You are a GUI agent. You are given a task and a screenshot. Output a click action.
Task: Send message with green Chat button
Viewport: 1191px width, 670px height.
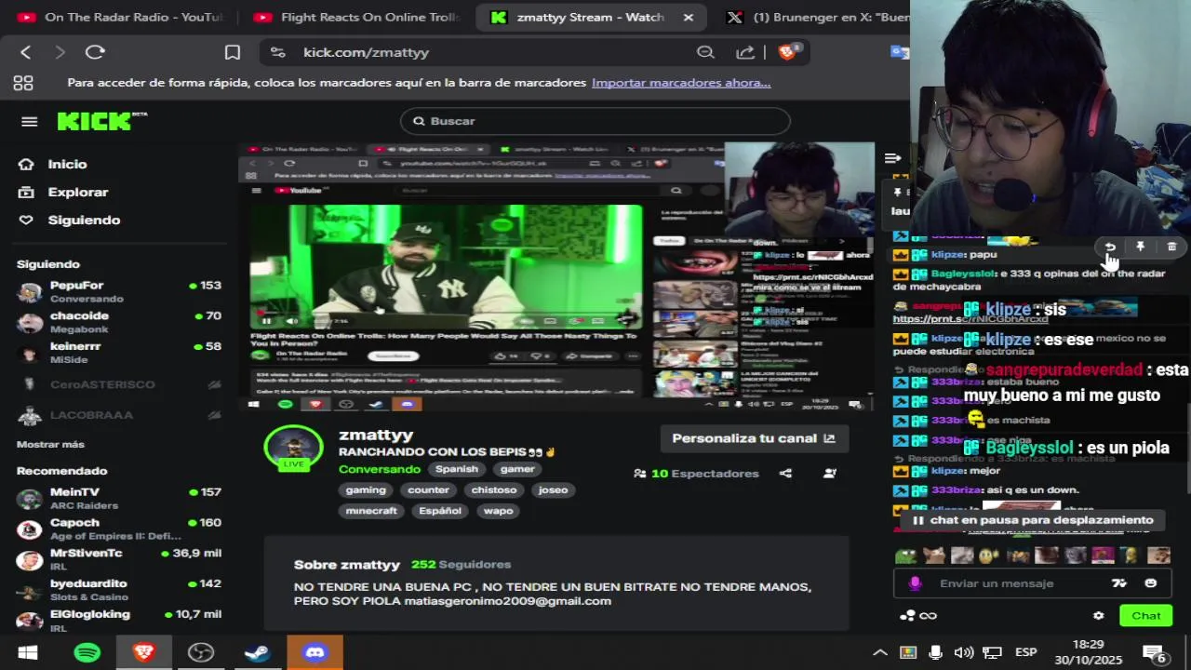click(1145, 616)
